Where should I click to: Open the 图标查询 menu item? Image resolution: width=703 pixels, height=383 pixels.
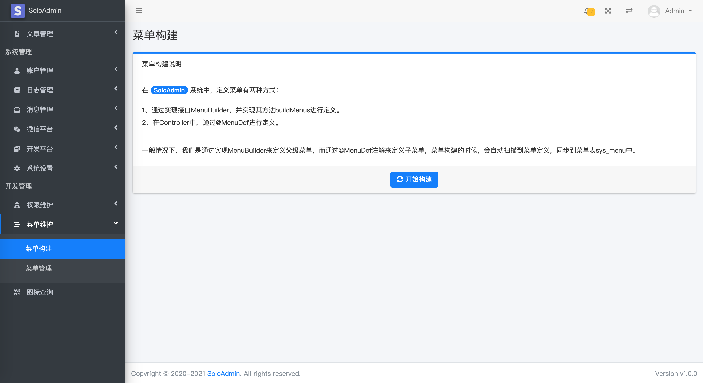tap(63, 292)
